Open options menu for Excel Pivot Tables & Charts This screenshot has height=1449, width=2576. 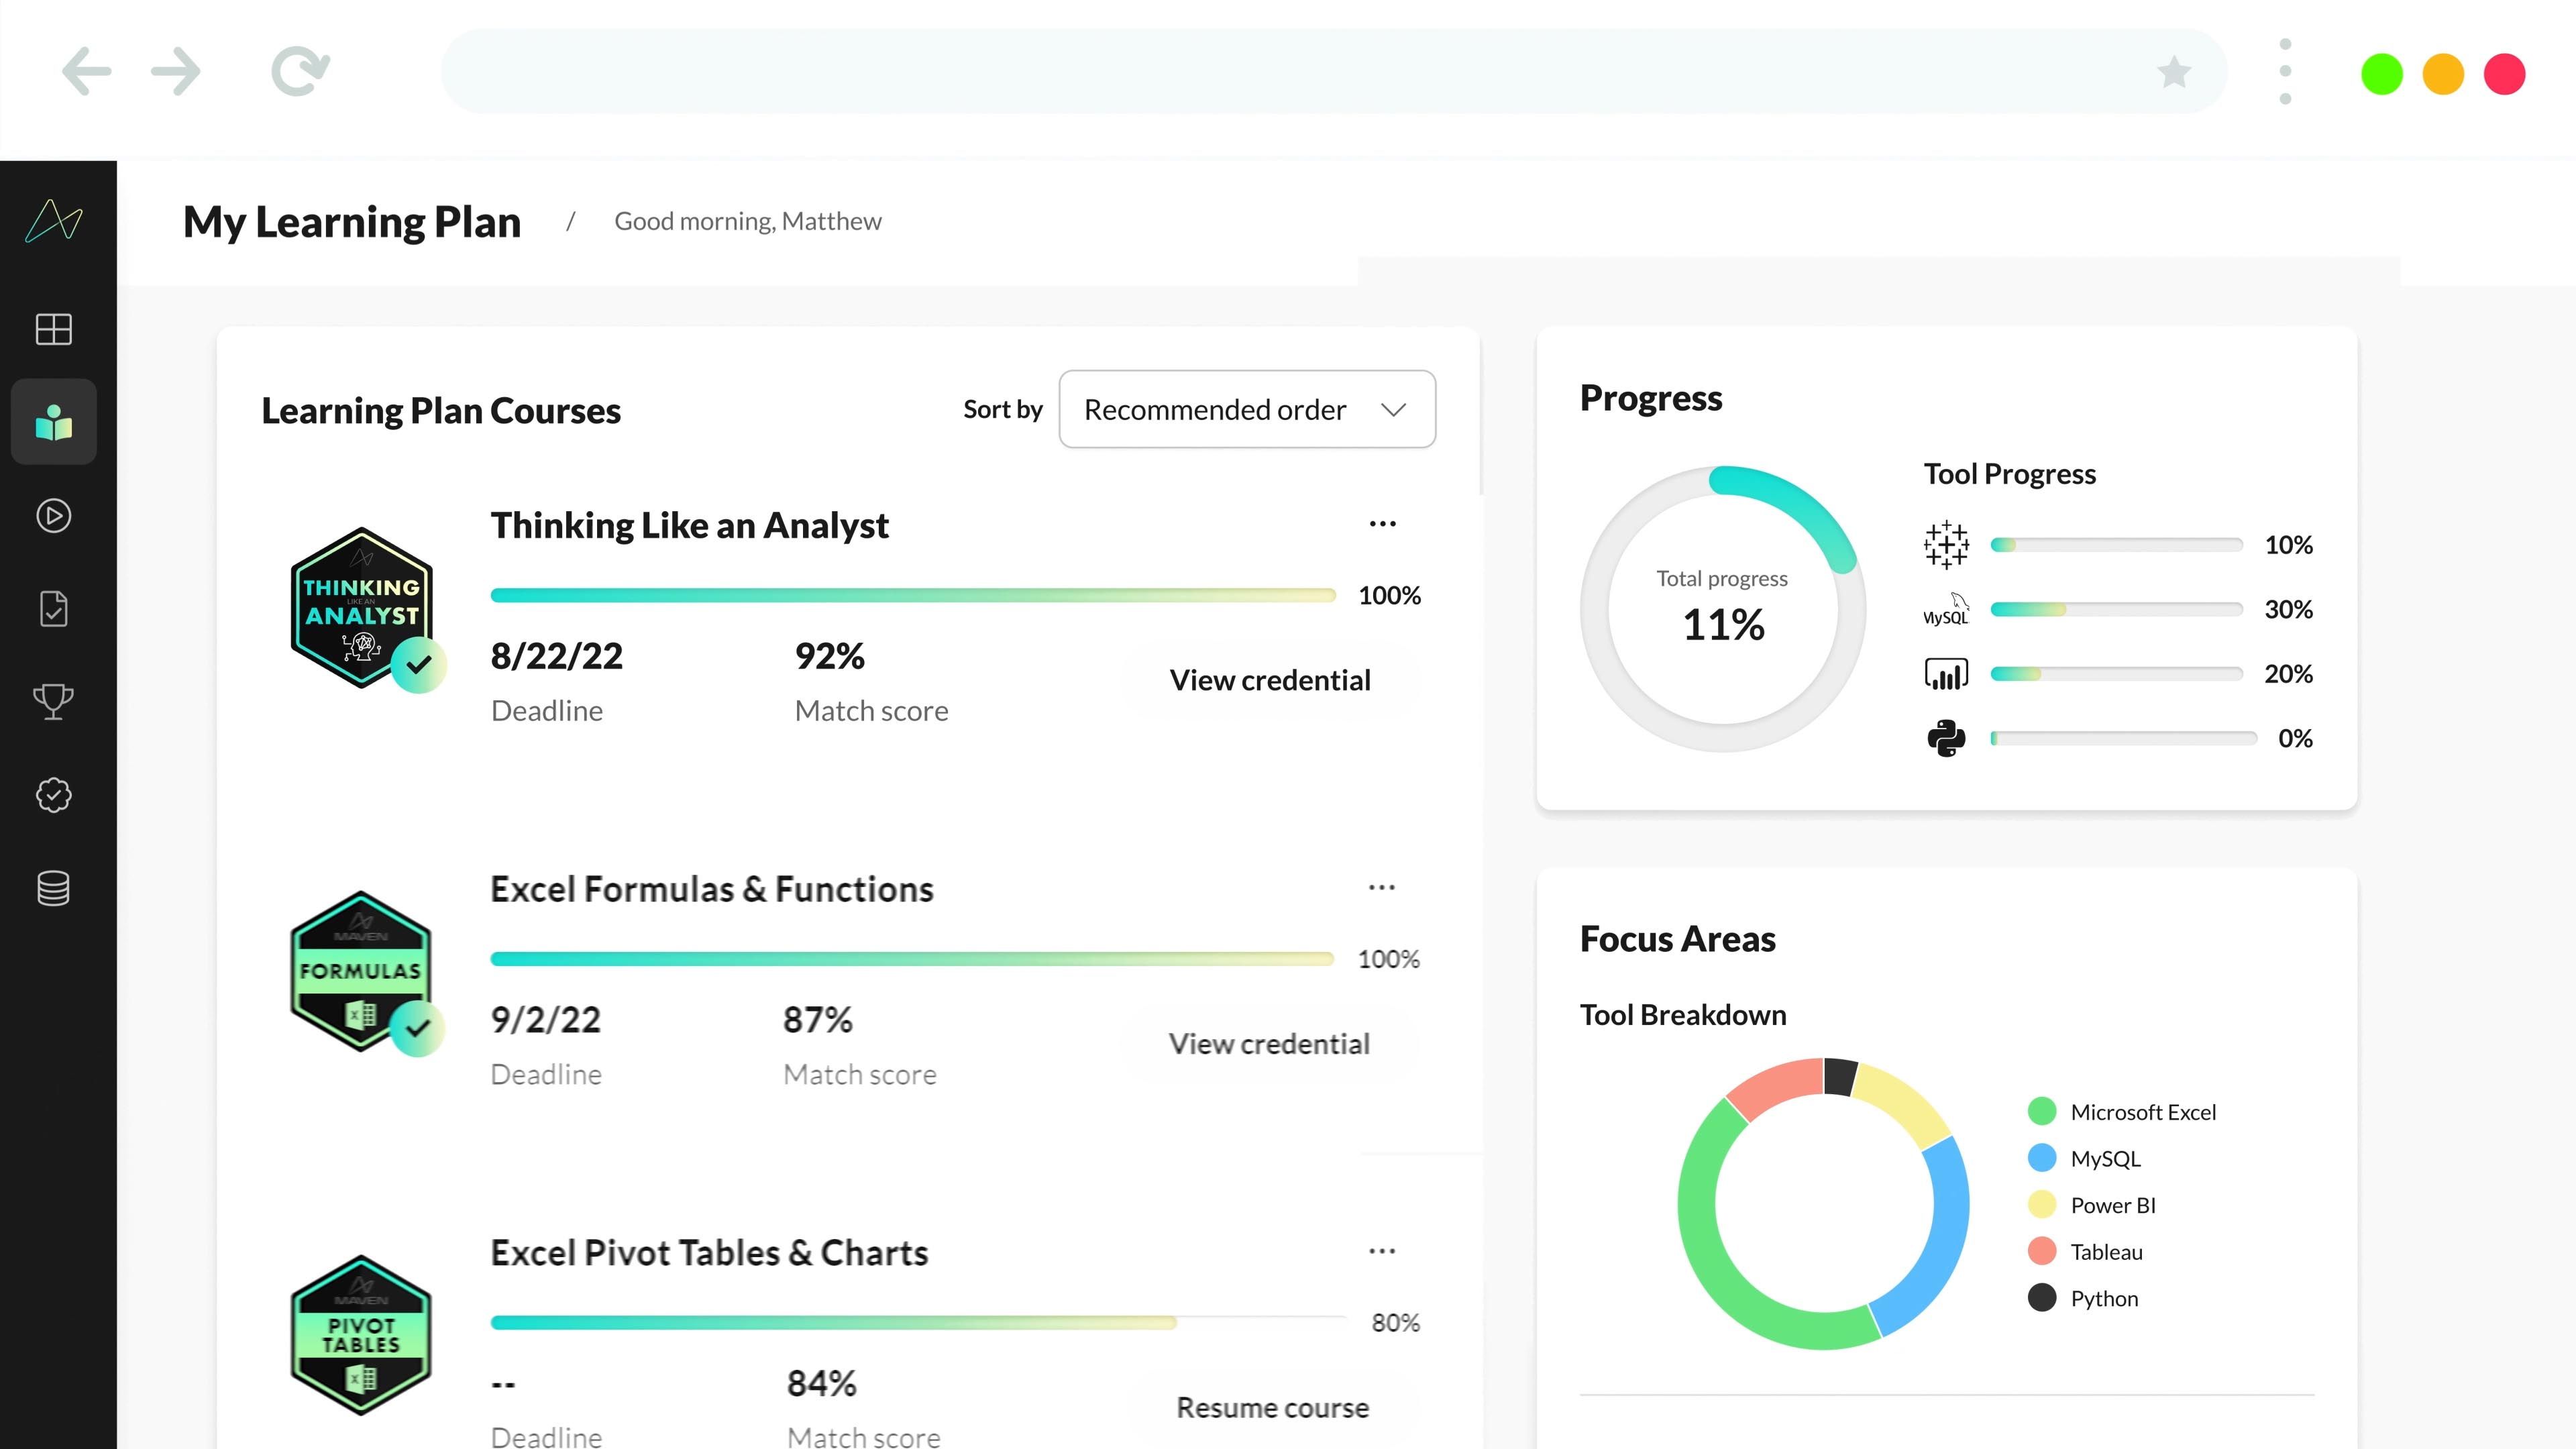1382,1251
